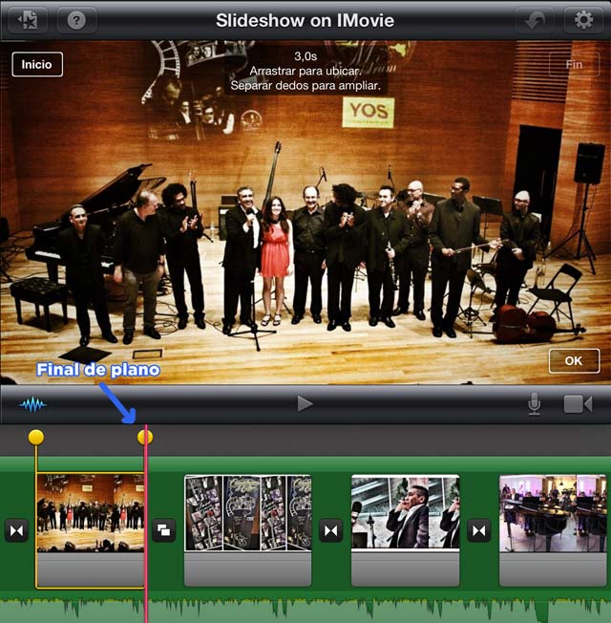Toggle the audio waveform display icon
The width and height of the screenshot is (611, 623).
(32, 405)
